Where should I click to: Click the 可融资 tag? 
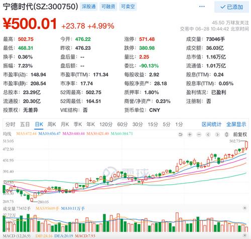pyautogui.click(x=108, y=7)
